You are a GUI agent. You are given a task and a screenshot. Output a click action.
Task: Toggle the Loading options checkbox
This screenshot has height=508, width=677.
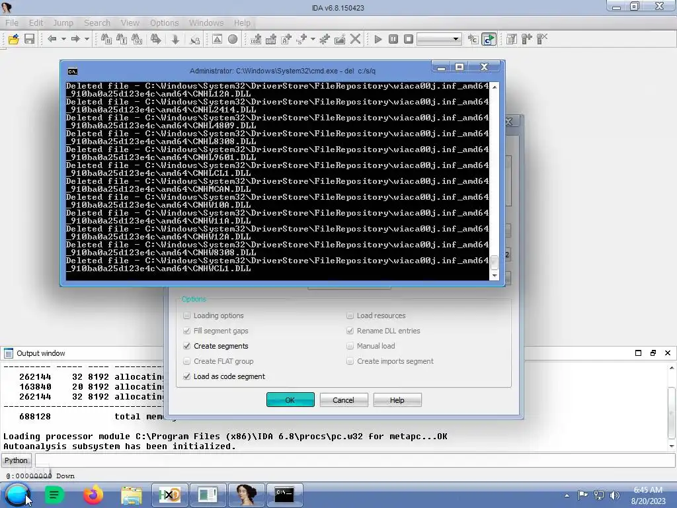(186, 316)
